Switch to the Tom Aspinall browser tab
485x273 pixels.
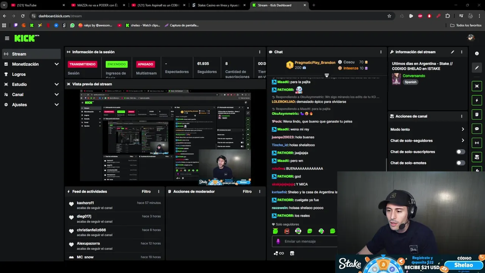(x=158, y=5)
